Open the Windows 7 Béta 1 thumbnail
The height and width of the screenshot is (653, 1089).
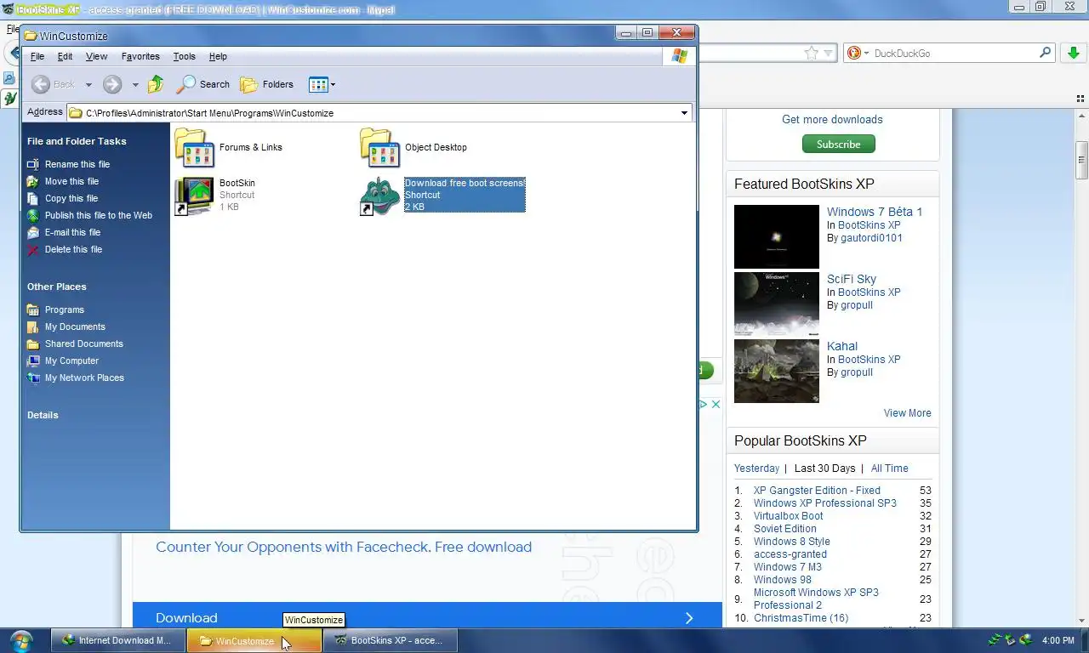(x=777, y=236)
